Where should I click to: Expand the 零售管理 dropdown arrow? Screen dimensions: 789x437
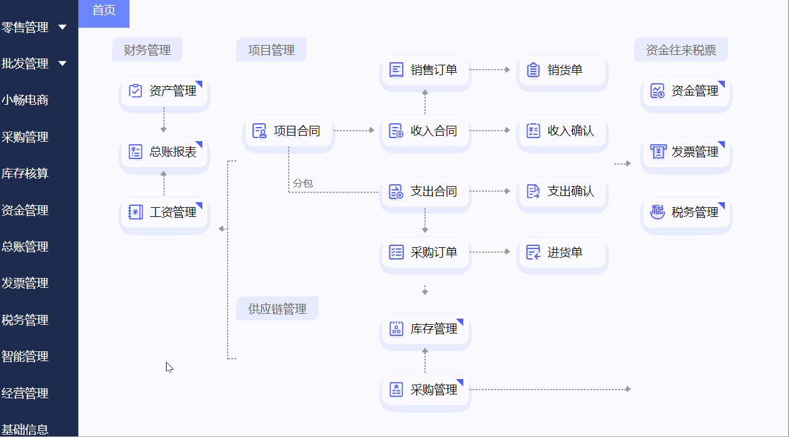pyautogui.click(x=62, y=27)
